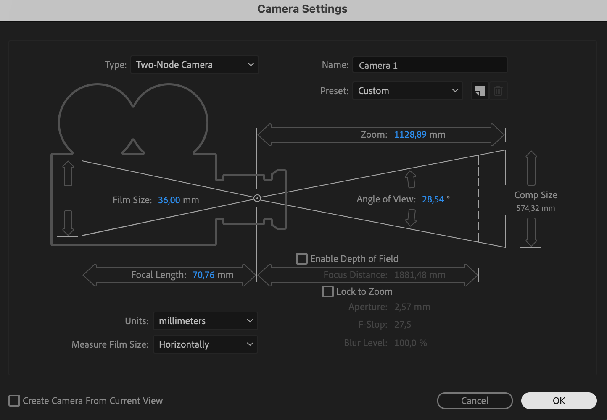
Task: Check Create Camera From Current View
Action: tap(14, 401)
